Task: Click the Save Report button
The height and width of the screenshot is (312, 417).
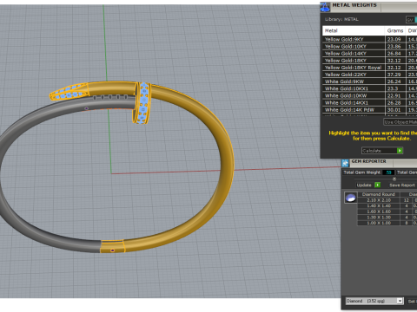Action: 402,185
